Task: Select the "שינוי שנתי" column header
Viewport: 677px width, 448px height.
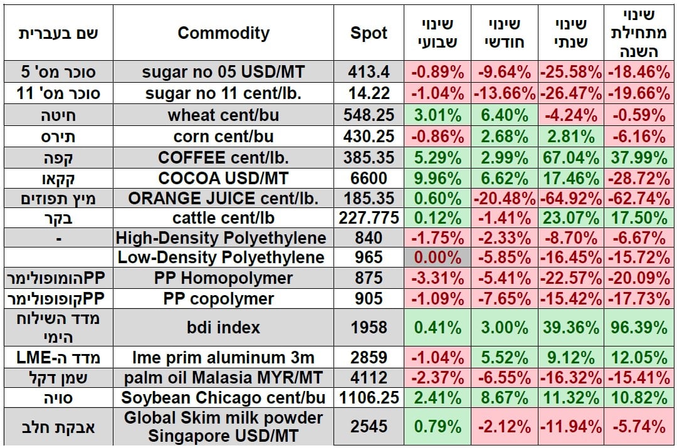Action: [570, 33]
